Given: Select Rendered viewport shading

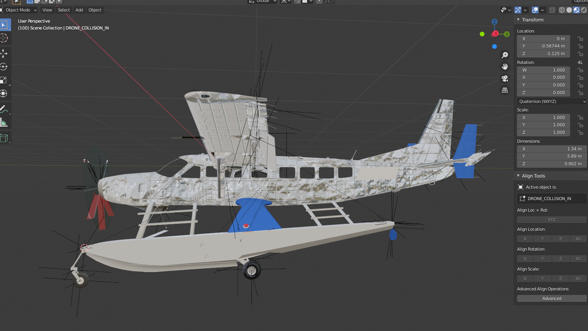Looking at the screenshot, I should [583, 10].
